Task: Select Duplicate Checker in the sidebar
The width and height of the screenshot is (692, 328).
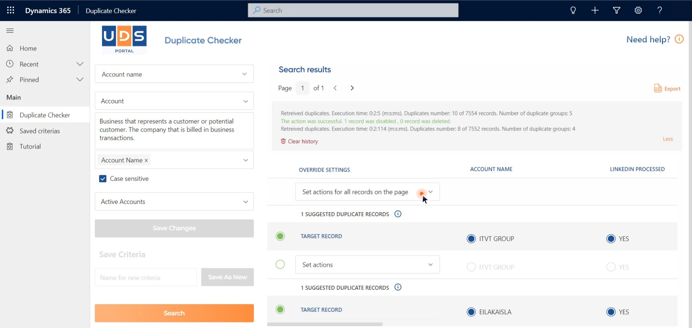Action: point(45,115)
